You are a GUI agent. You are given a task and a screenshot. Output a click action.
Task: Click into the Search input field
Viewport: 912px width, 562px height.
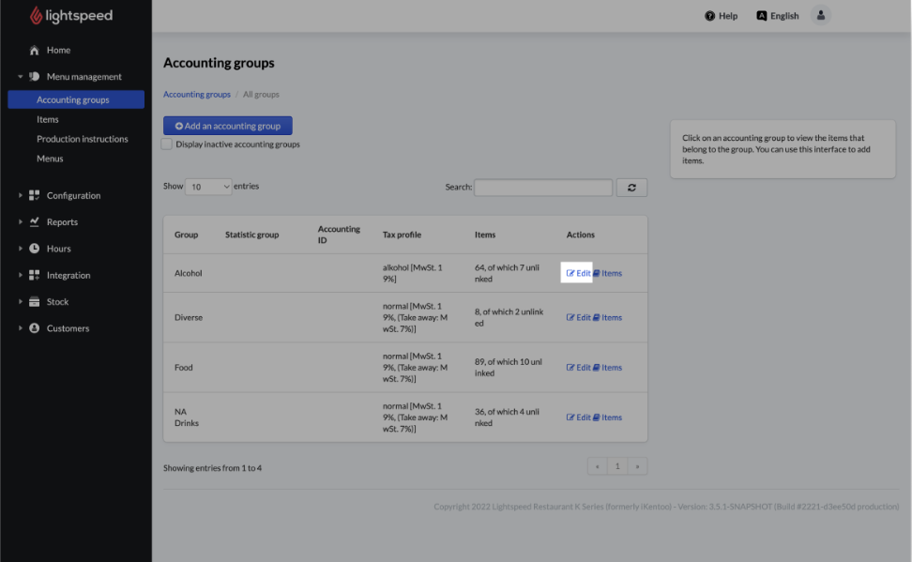[542, 188]
